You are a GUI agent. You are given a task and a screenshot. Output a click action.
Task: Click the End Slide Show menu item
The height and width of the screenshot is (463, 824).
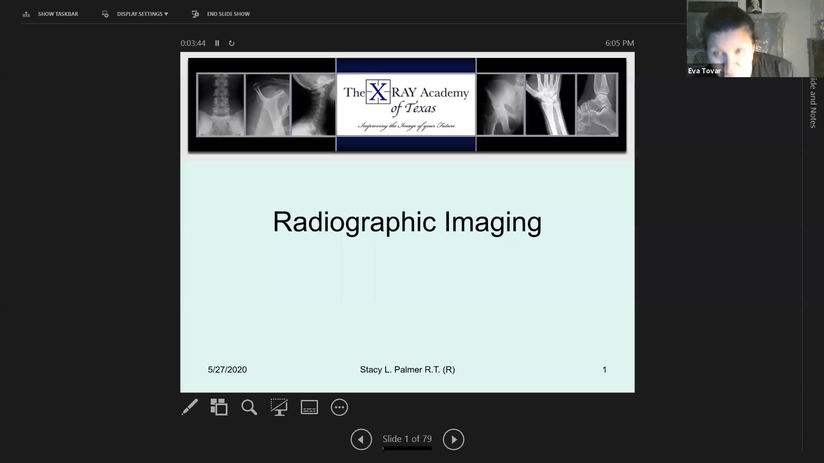tap(228, 14)
